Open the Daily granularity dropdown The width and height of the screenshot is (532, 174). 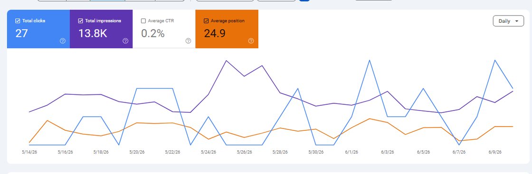point(508,21)
